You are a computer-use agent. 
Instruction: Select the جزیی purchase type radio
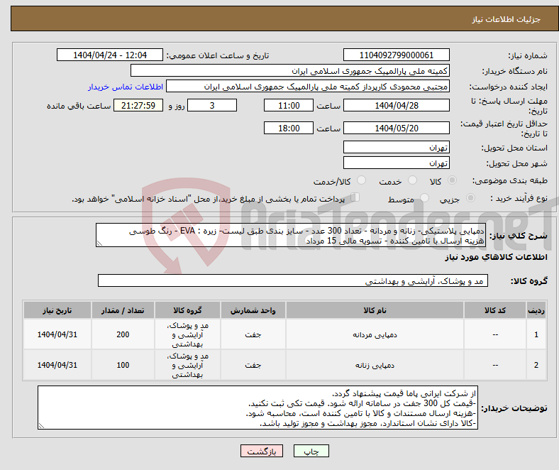tap(470, 197)
